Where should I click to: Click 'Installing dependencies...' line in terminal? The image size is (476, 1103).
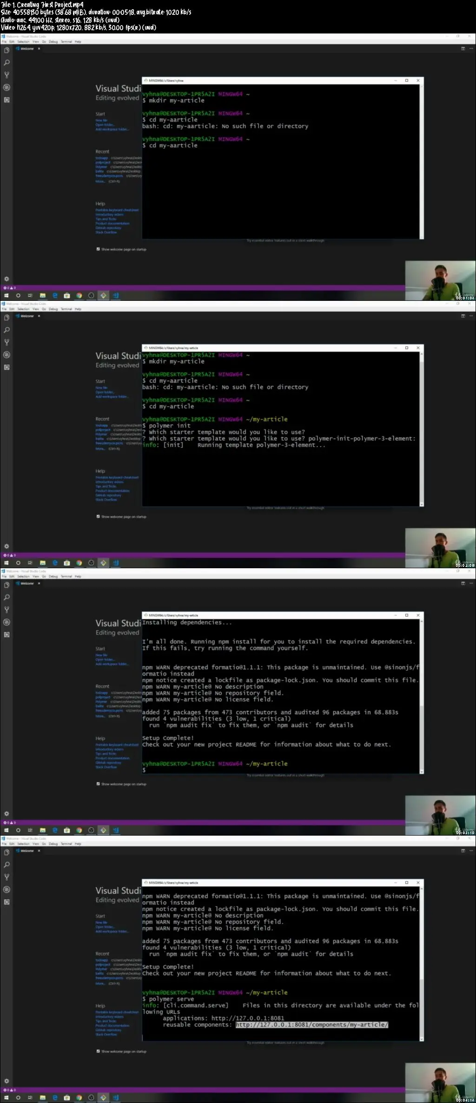pos(187,622)
